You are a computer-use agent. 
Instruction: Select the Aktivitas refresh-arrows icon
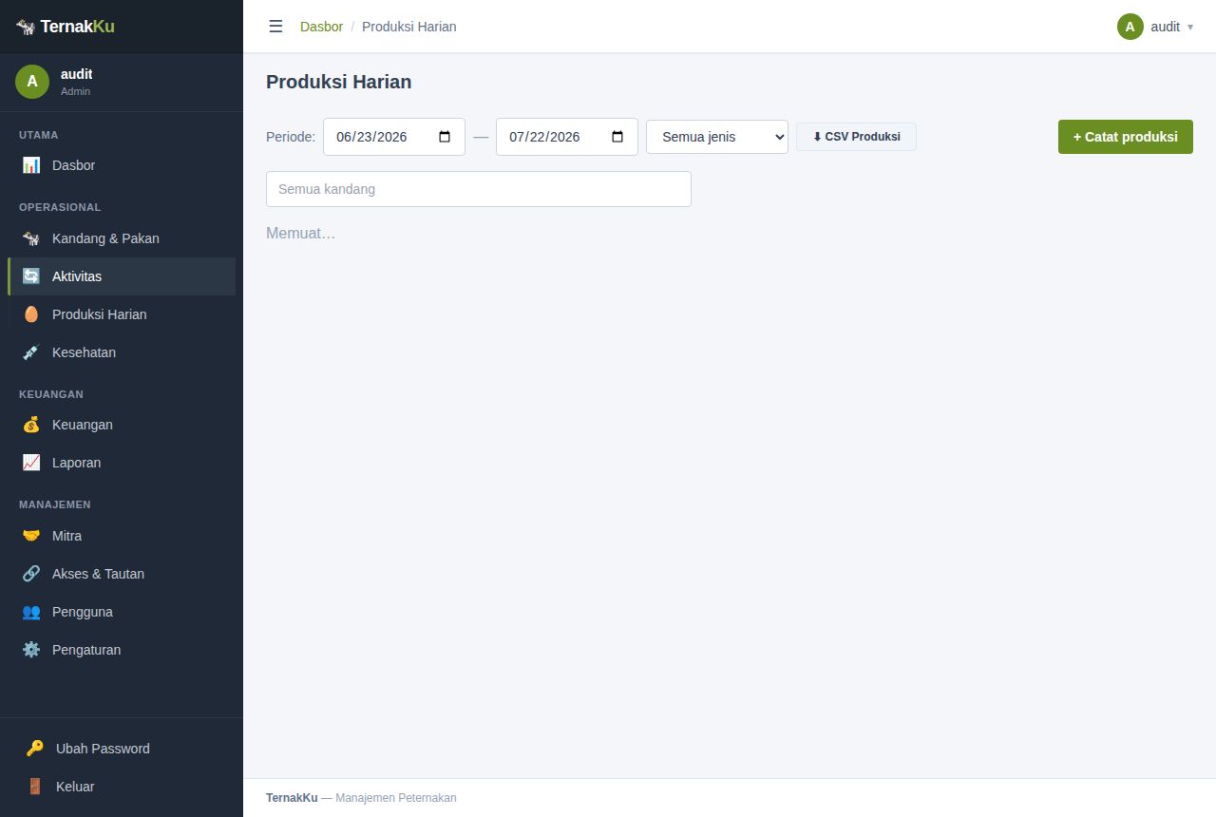point(31,276)
